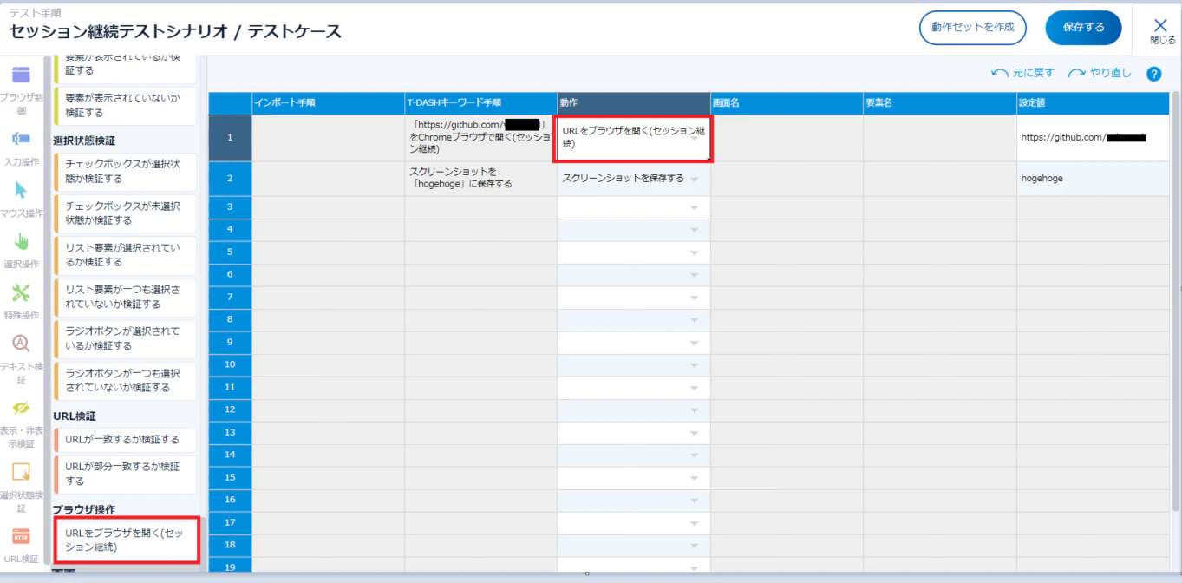Image resolution: width=1182 pixels, height=583 pixels.
Task: Save the test case with 保存する
Action: [1084, 28]
